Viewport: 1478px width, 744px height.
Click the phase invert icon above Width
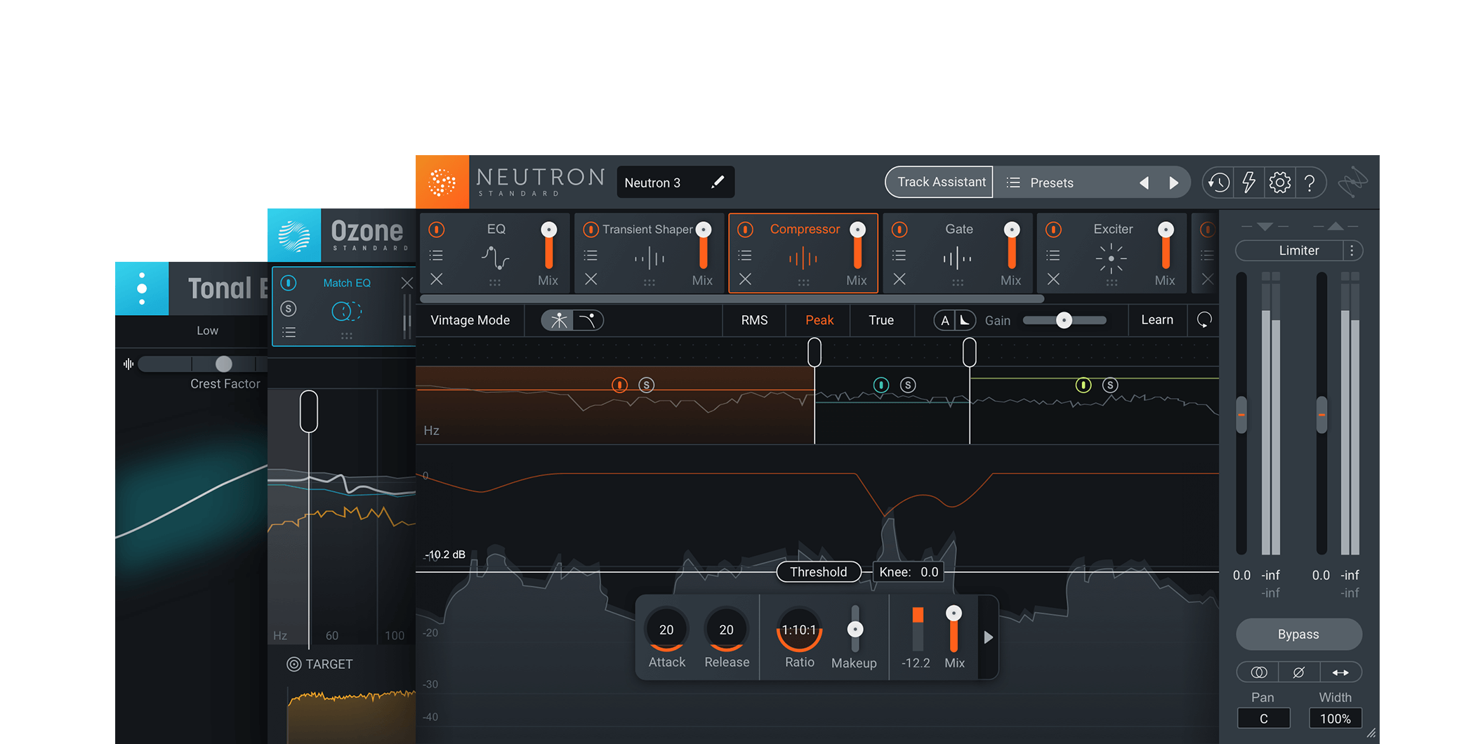1298,672
